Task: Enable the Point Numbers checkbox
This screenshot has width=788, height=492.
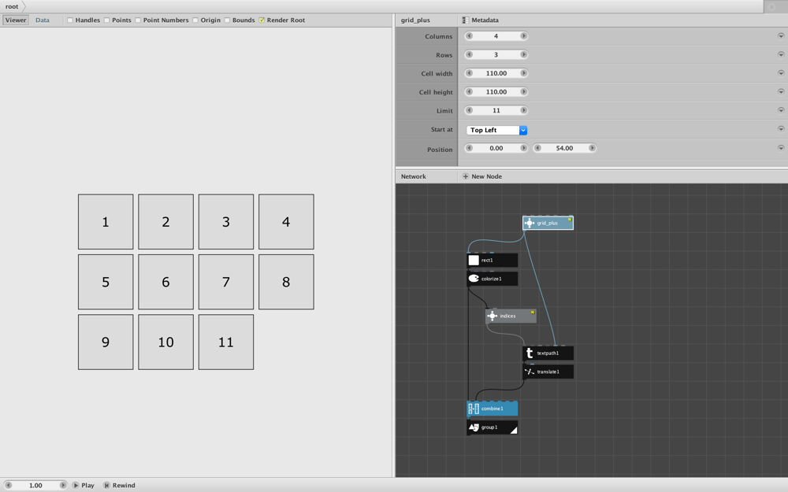Action: point(138,20)
